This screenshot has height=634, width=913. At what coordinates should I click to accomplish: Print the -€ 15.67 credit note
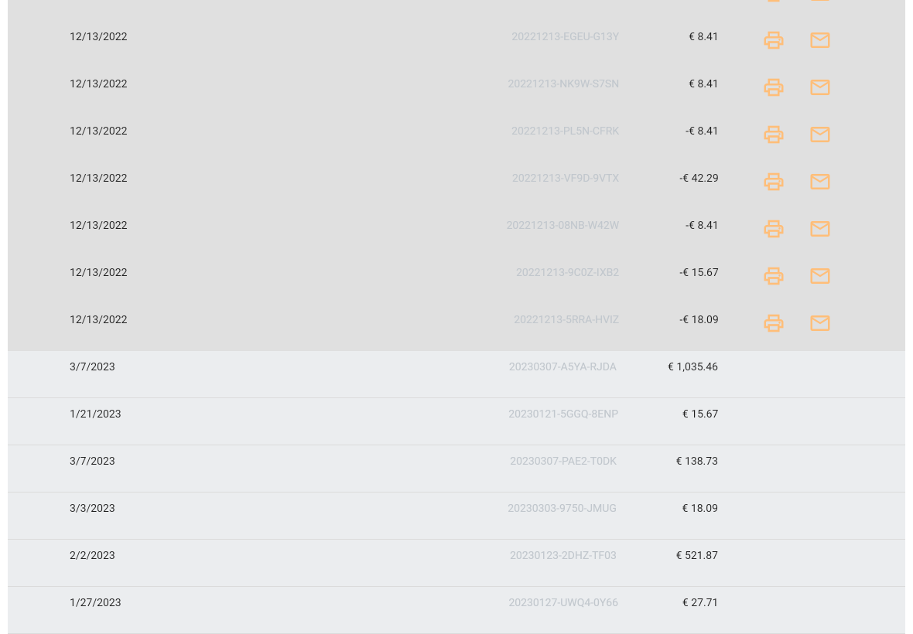774,276
